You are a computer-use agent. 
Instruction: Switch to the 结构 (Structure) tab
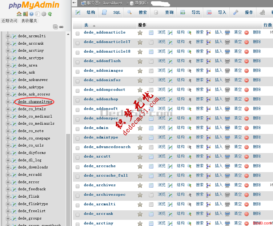pos(85,12)
